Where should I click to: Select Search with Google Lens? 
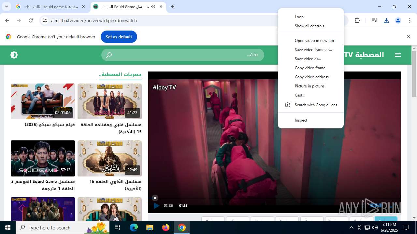tap(310, 105)
